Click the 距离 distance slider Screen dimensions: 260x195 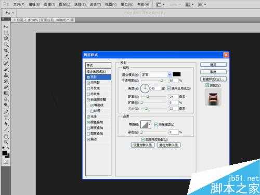pos(154,97)
